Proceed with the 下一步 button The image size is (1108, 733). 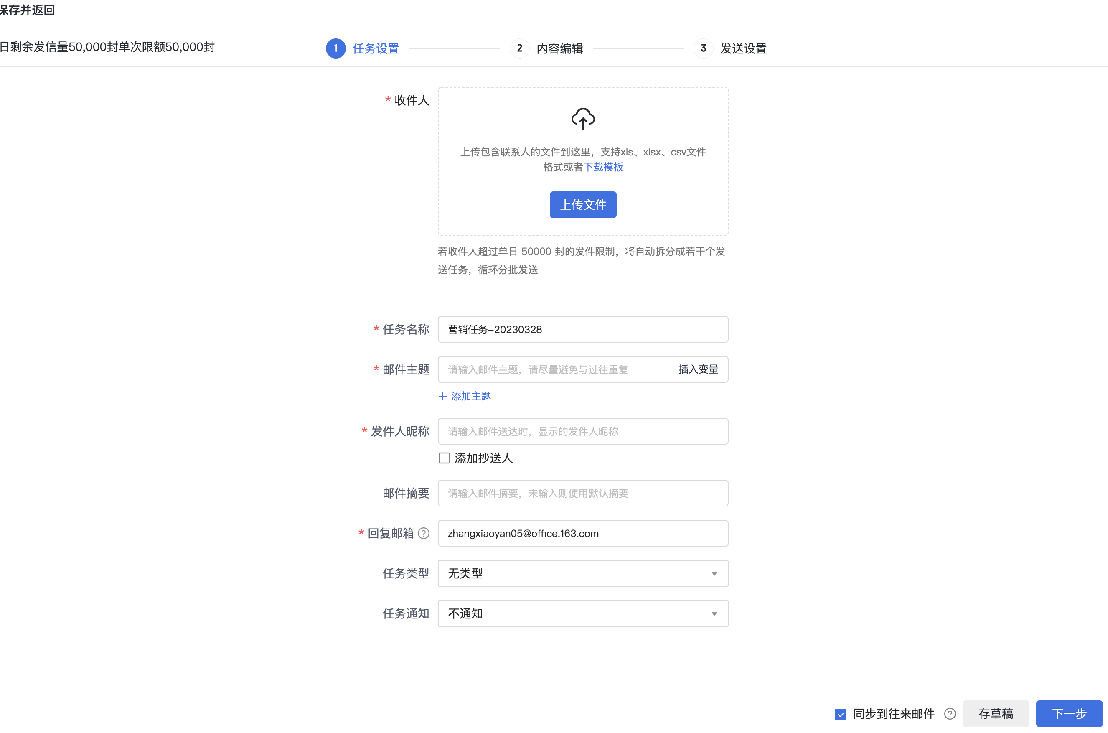click(x=1069, y=714)
